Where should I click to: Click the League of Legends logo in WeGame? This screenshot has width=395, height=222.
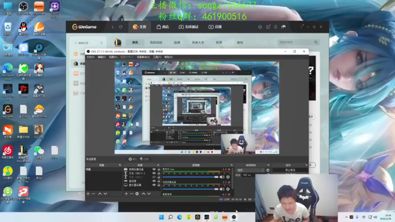click(118, 42)
